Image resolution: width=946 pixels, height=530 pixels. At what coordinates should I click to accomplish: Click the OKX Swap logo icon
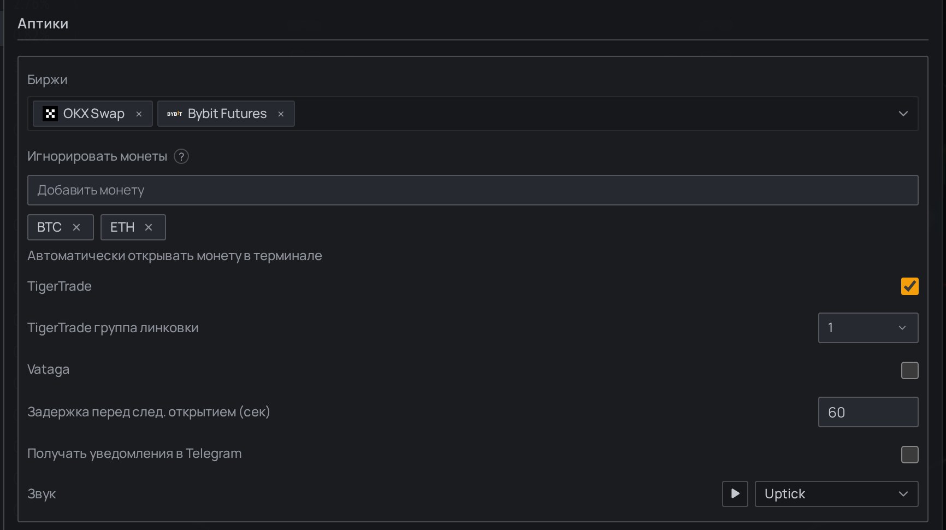[x=50, y=114]
